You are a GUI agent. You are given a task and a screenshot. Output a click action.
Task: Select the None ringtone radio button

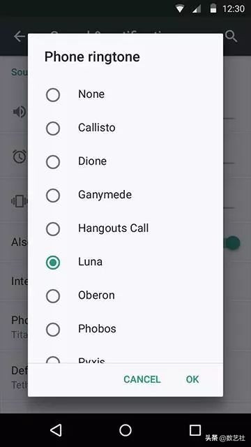[53, 95]
